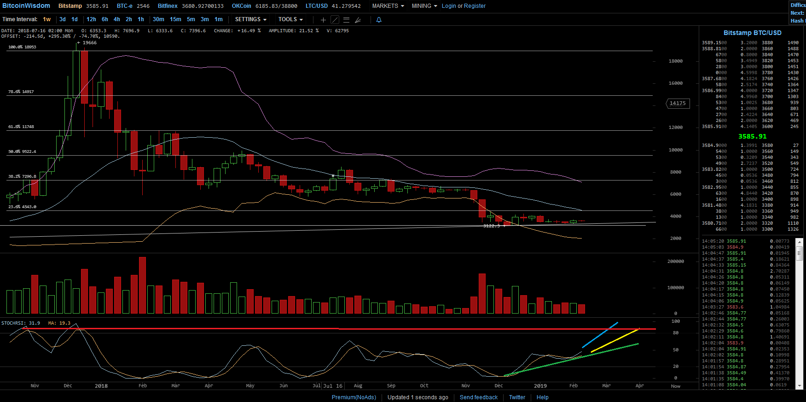Switch chart to 4h time interval
This screenshot has width=806, height=402.
[117, 19]
